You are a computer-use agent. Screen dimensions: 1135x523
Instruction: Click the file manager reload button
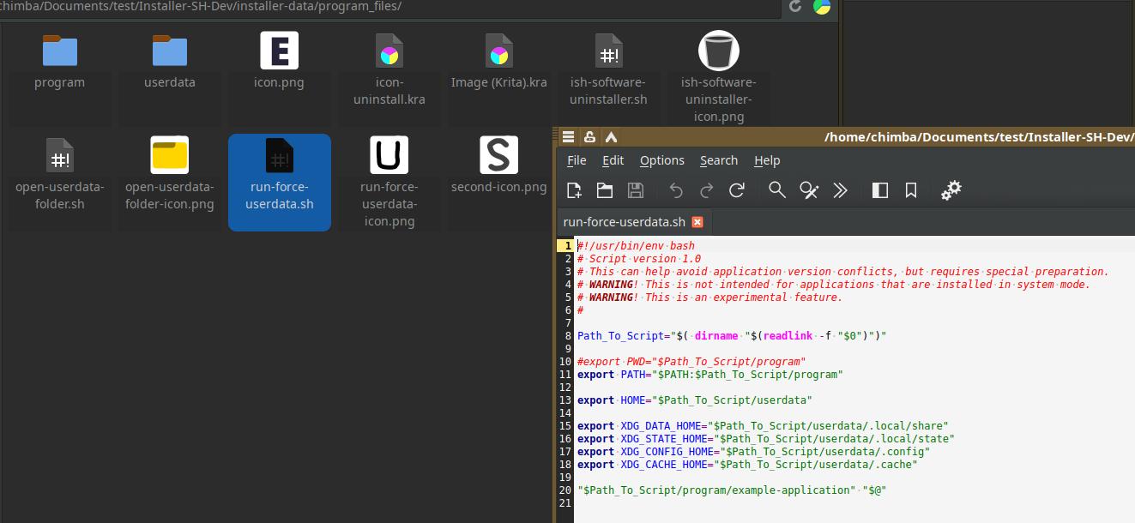(x=795, y=6)
